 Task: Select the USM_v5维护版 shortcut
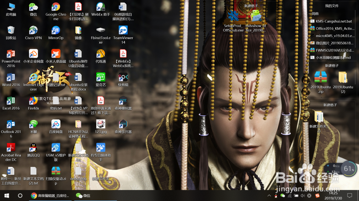coord(56,153)
